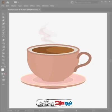Image resolution: width=112 pixels, height=112 pixels.
Task: Open the Type menu
Action: 20,6
